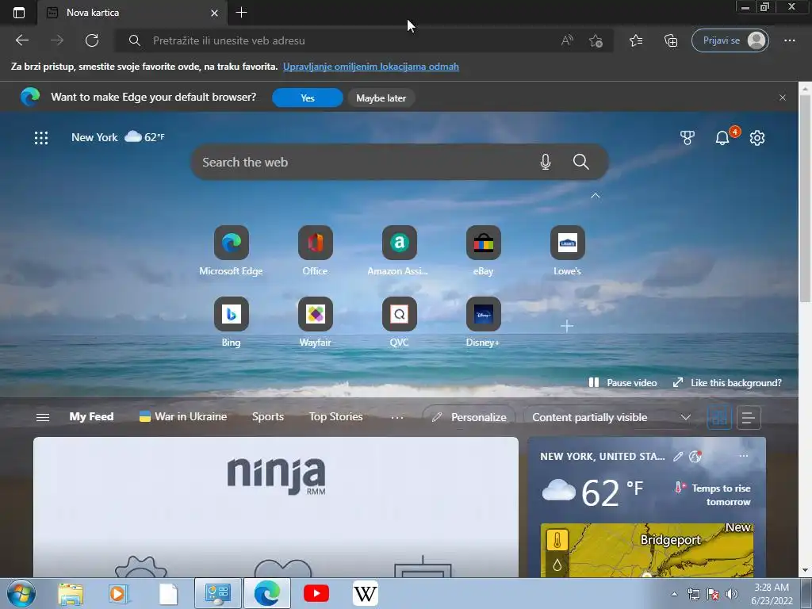
Task: Open Microsoft Rewards trophy icon
Action: pyautogui.click(x=688, y=138)
